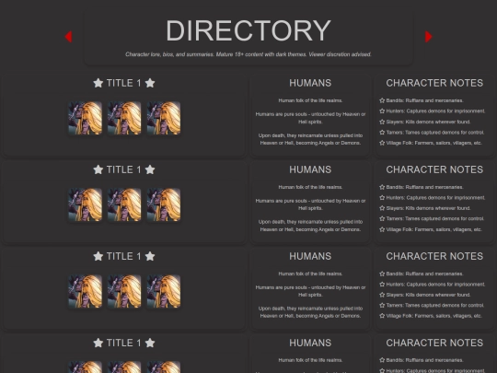This screenshot has height=373, width=497.
Task: Open third character thumbnail in second row
Action: tap(164, 204)
